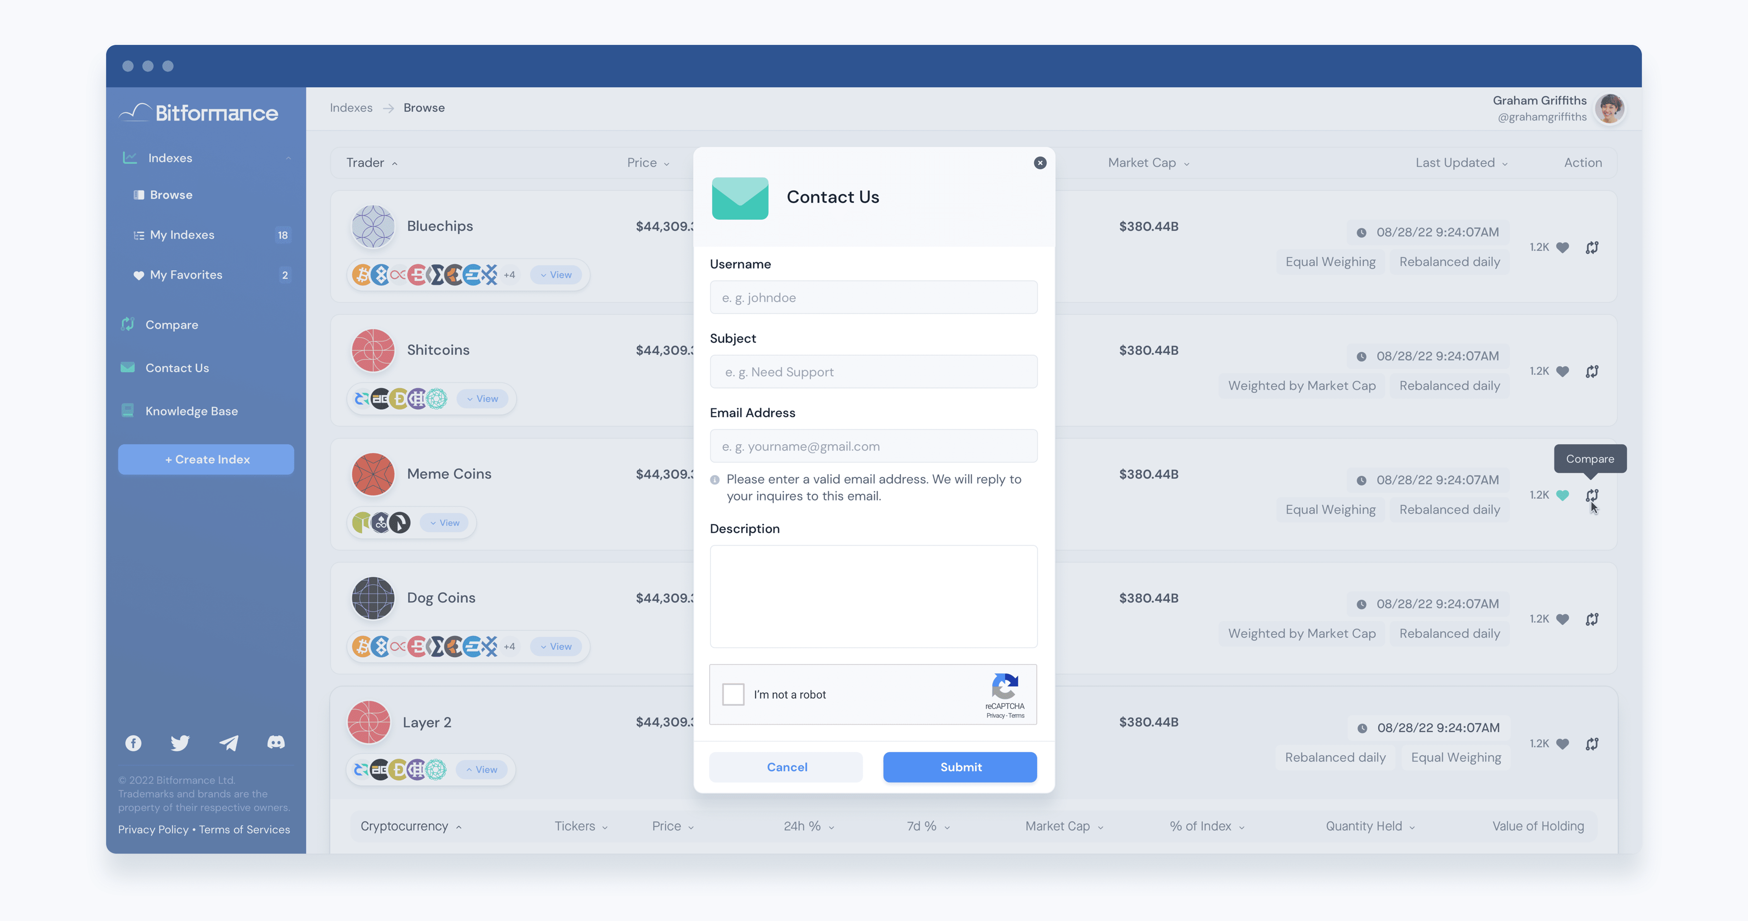The image size is (1748, 921).
Task: Favorite the Layer 2 index with heart
Action: [1562, 744]
